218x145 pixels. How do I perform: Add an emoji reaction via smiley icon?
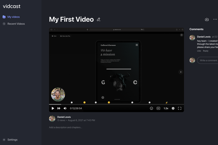(152, 108)
